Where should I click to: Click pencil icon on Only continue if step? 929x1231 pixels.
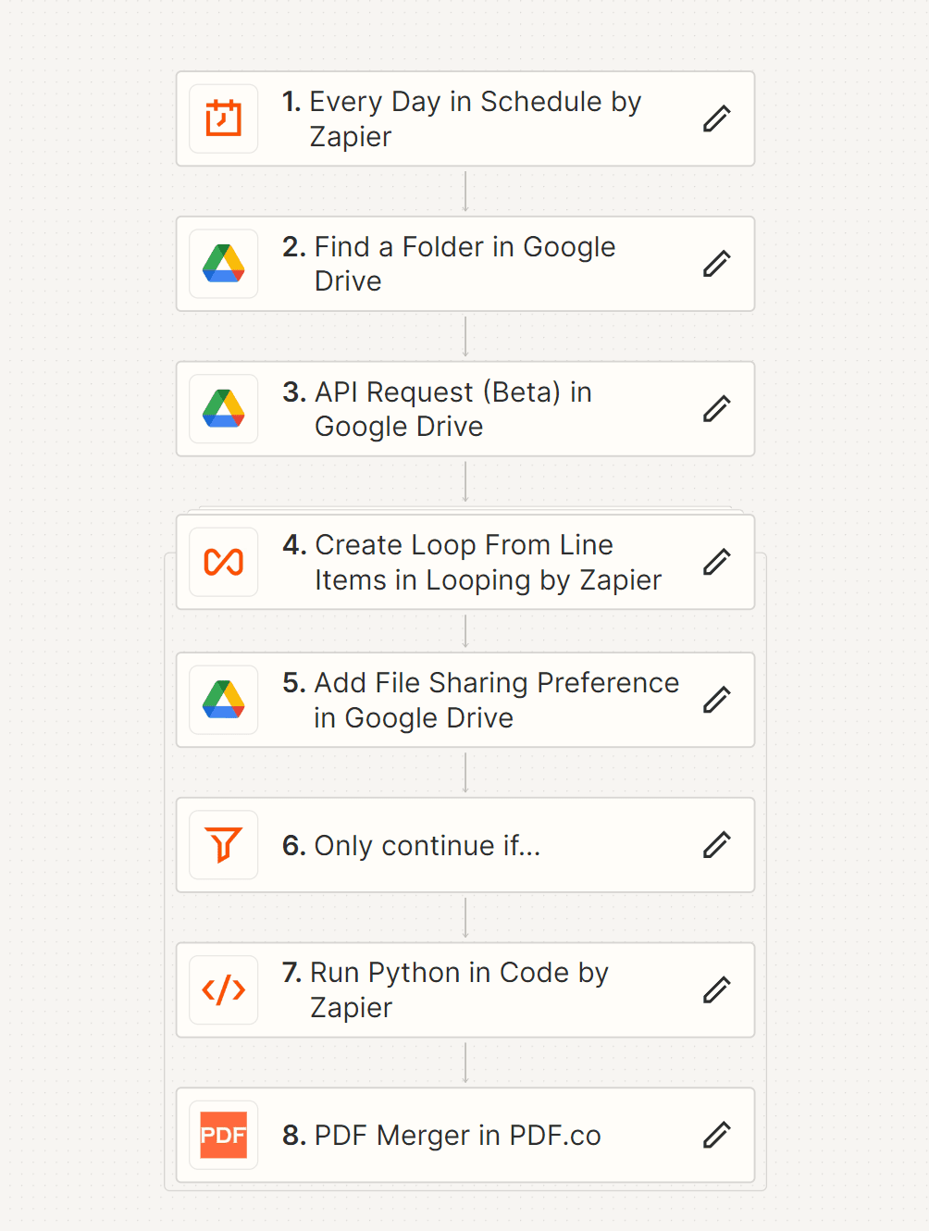717,845
